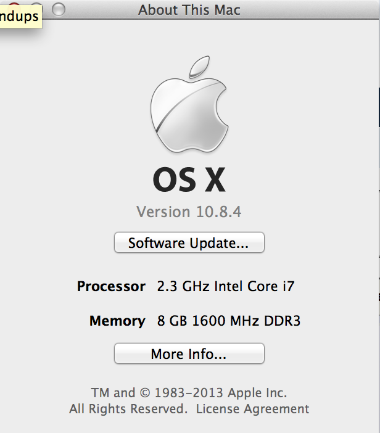Image resolution: width=380 pixels, height=433 pixels.
Task: Click the 8 GB 1600 MHz DDR3 text
Action: (229, 321)
